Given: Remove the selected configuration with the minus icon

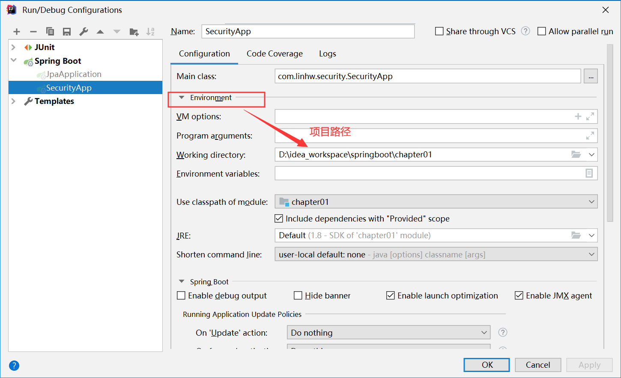Looking at the screenshot, I should click(33, 32).
